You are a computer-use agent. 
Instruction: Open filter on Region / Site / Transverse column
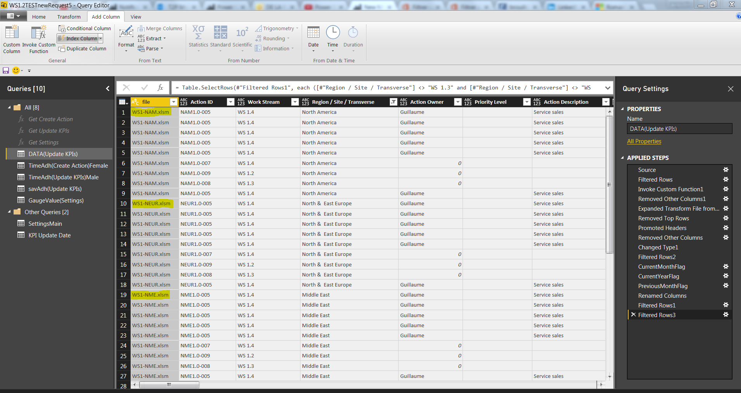click(x=394, y=102)
